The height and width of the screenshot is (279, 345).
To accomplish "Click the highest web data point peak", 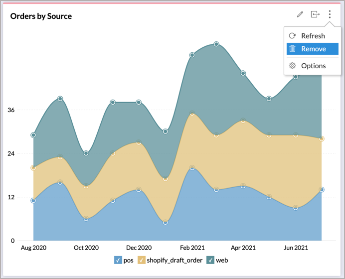I will [x=216, y=44].
